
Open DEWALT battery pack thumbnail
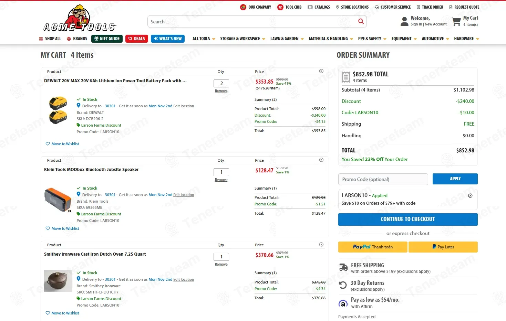point(58,110)
